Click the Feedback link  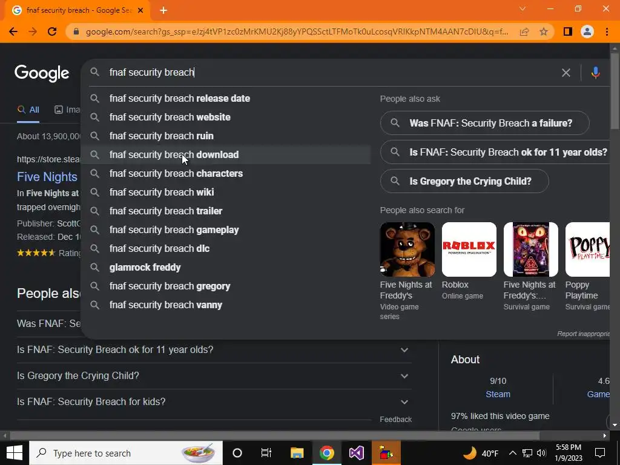coord(396,420)
